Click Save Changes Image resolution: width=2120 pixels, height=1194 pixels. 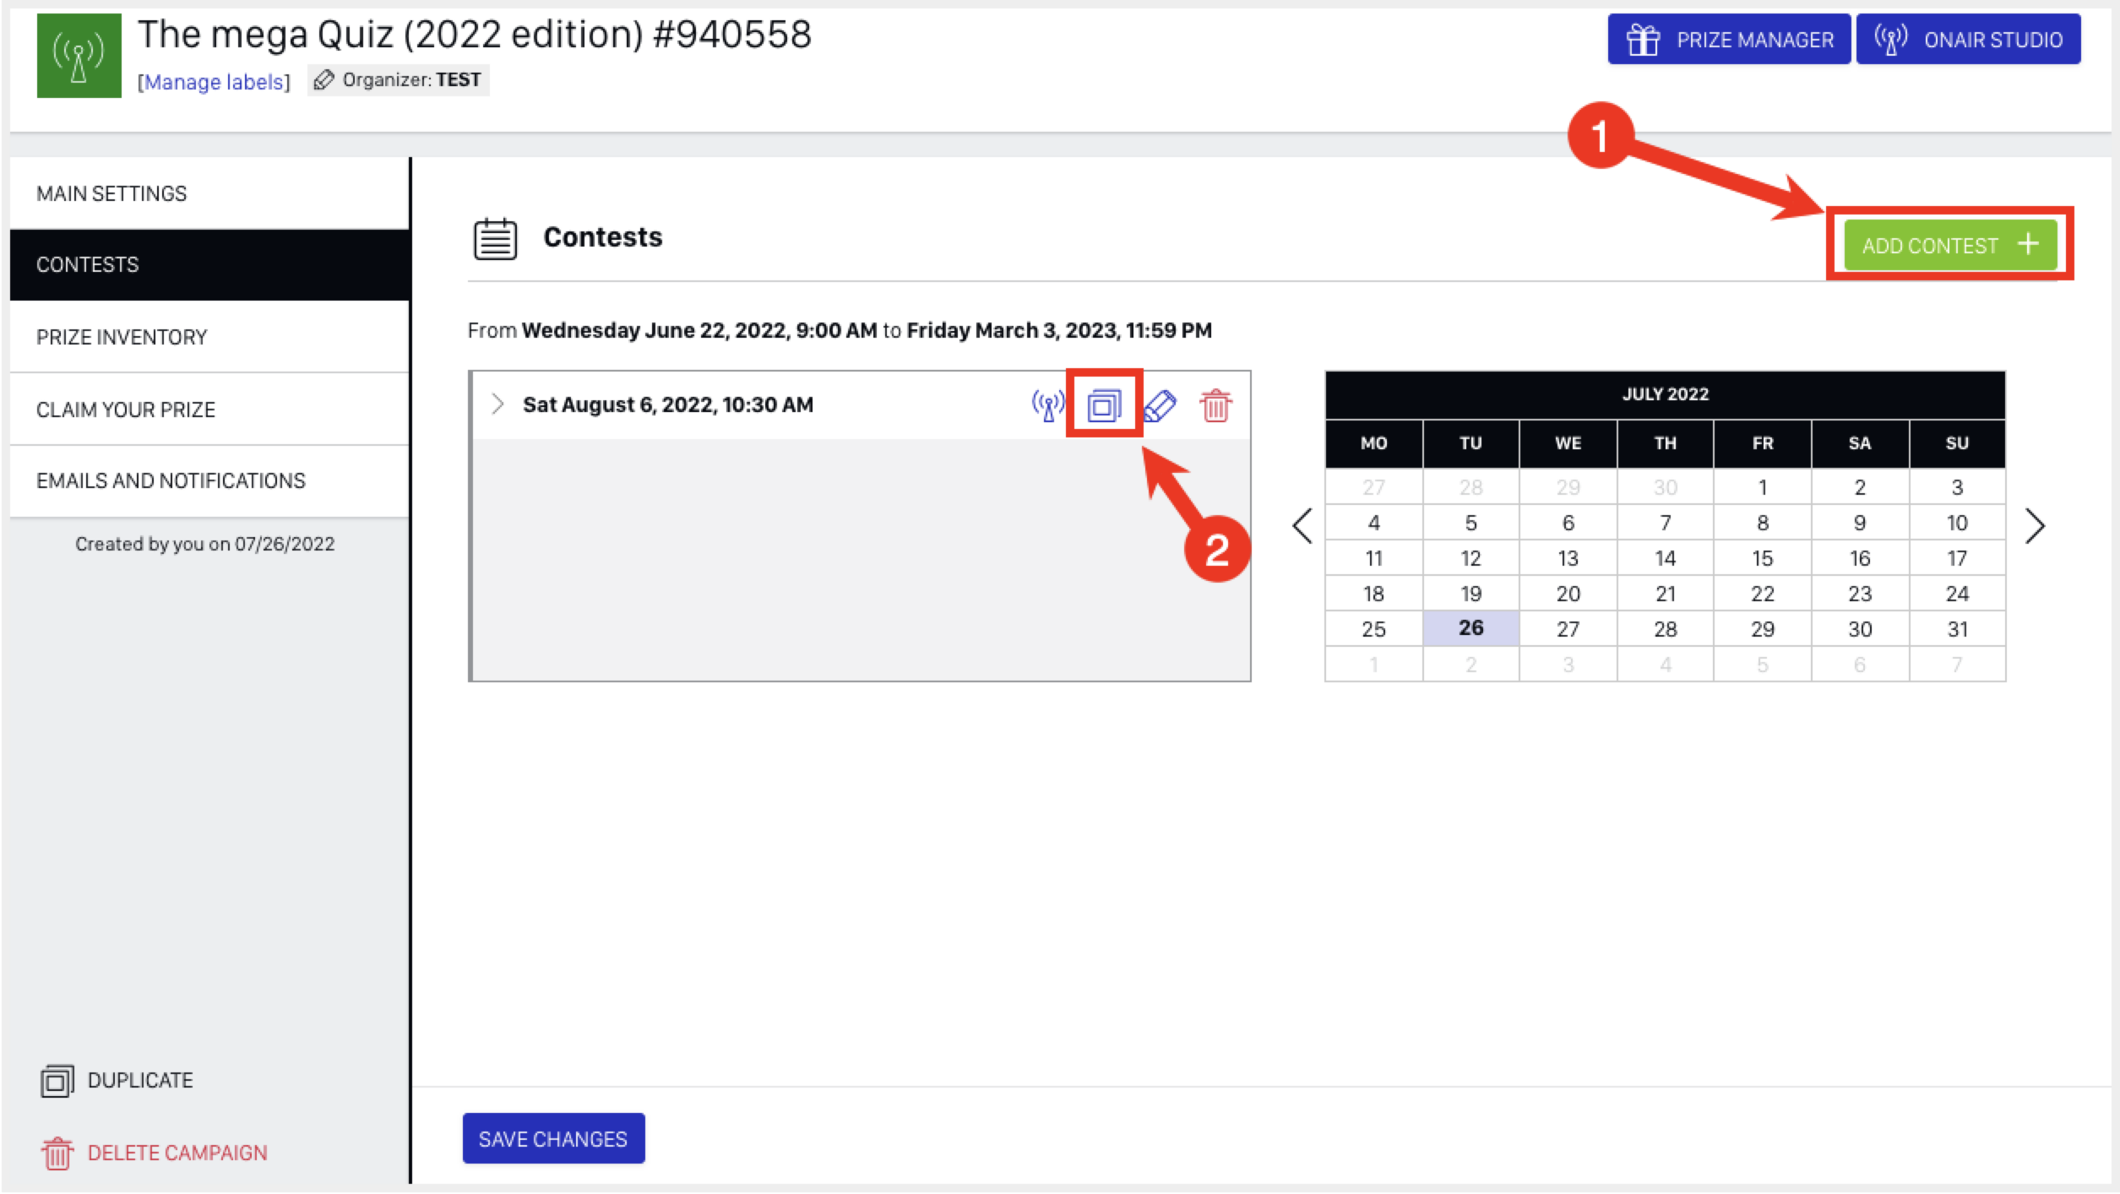553,1138
